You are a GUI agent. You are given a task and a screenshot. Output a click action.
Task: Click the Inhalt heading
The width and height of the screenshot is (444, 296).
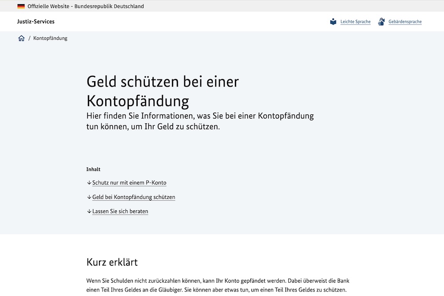click(x=93, y=169)
